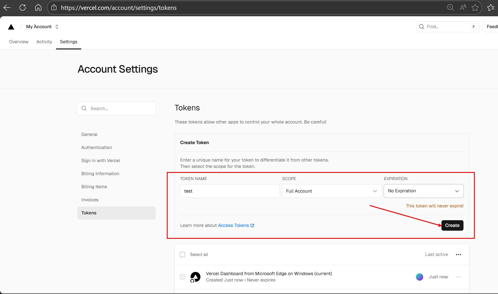Refresh the page with reload icon

click(23, 8)
